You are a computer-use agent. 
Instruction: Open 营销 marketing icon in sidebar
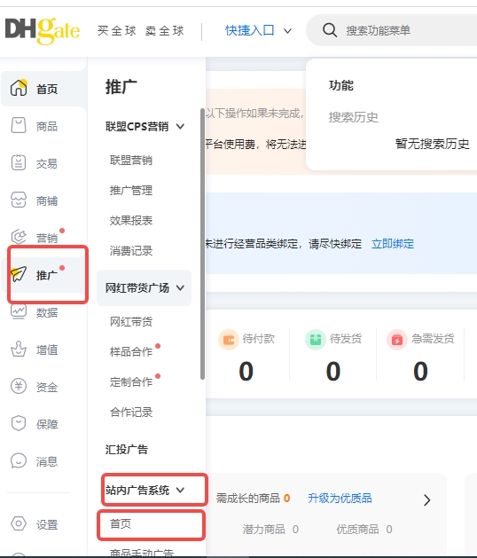point(19,237)
